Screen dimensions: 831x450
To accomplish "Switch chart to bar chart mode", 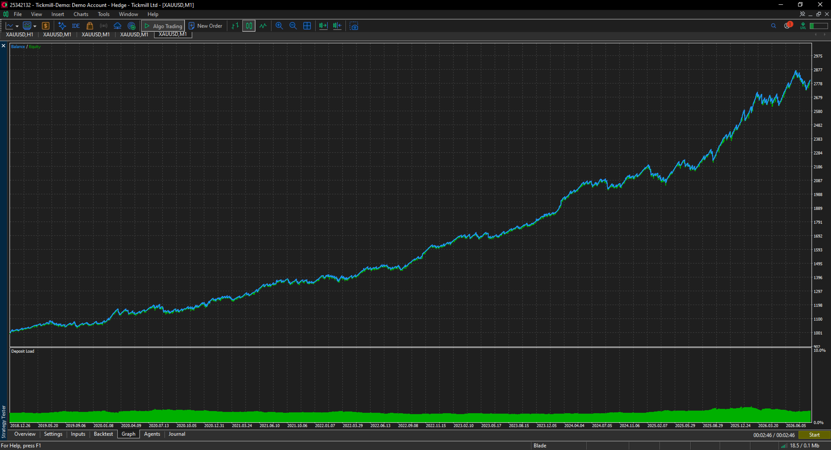I will (x=235, y=26).
